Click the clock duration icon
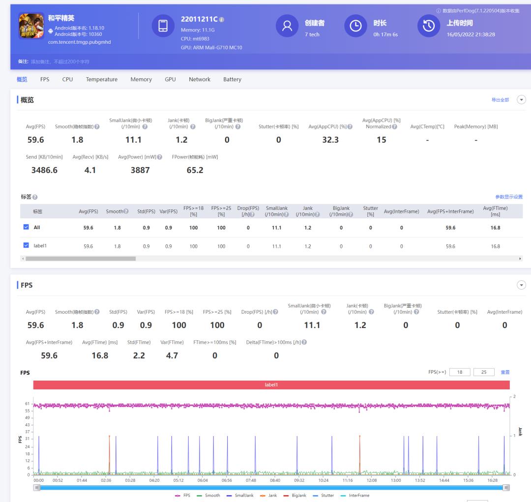The width and height of the screenshot is (531, 502). 355,27
